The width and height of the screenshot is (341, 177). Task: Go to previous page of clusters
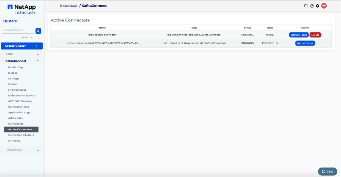click(32, 38)
